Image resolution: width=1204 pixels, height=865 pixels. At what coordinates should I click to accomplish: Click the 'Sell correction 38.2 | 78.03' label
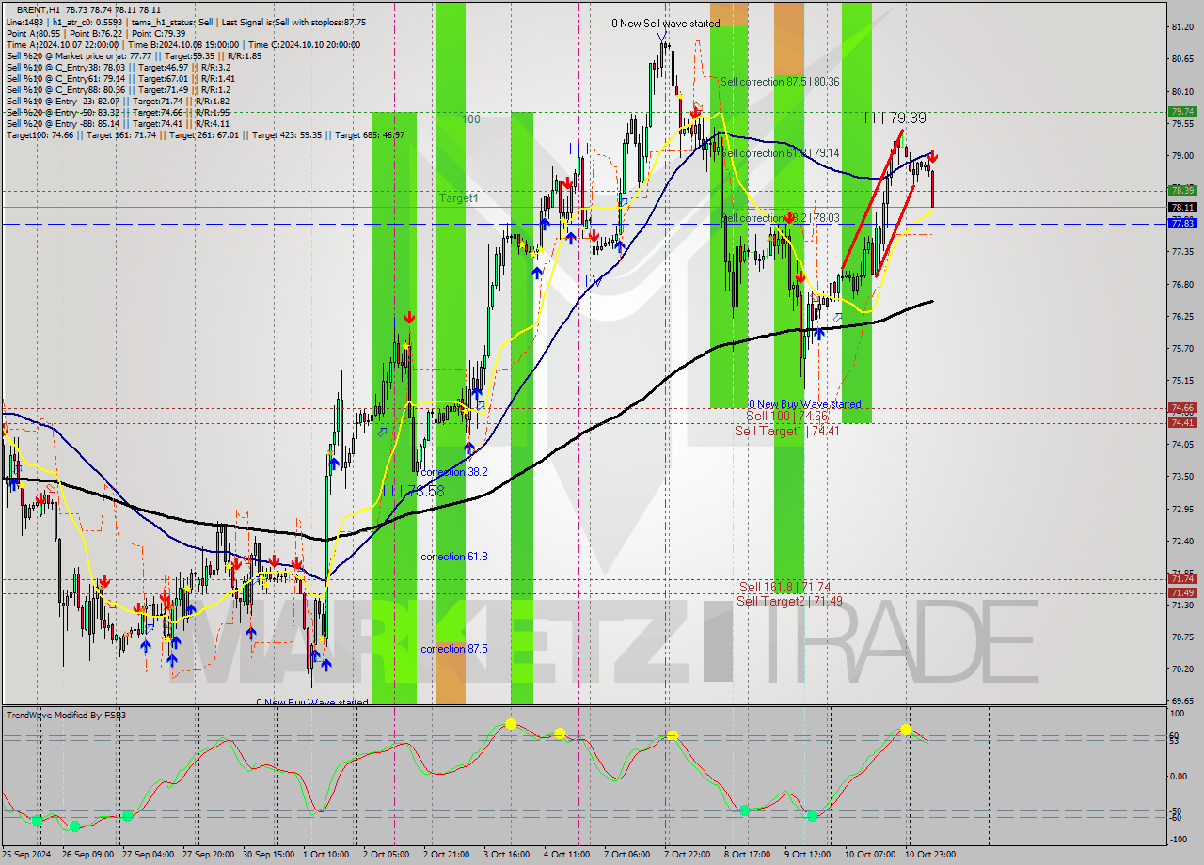(780, 218)
